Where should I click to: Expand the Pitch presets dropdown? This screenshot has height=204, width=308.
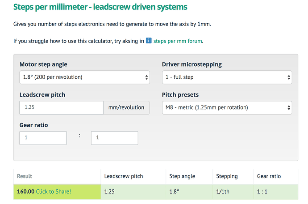point(227,107)
